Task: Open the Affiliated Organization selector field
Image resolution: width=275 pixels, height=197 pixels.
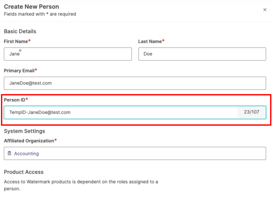Action: click(x=135, y=153)
